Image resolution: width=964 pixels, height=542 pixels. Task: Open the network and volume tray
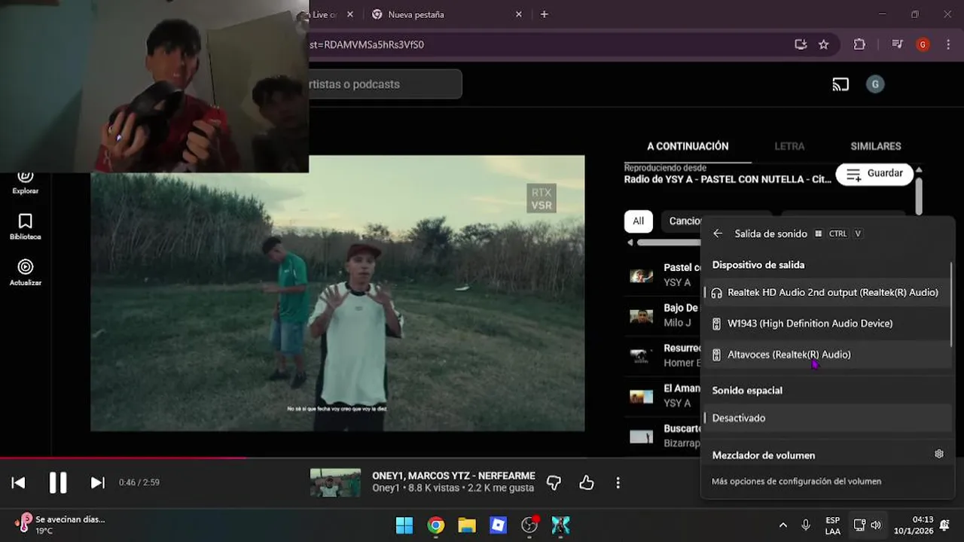point(867,525)
